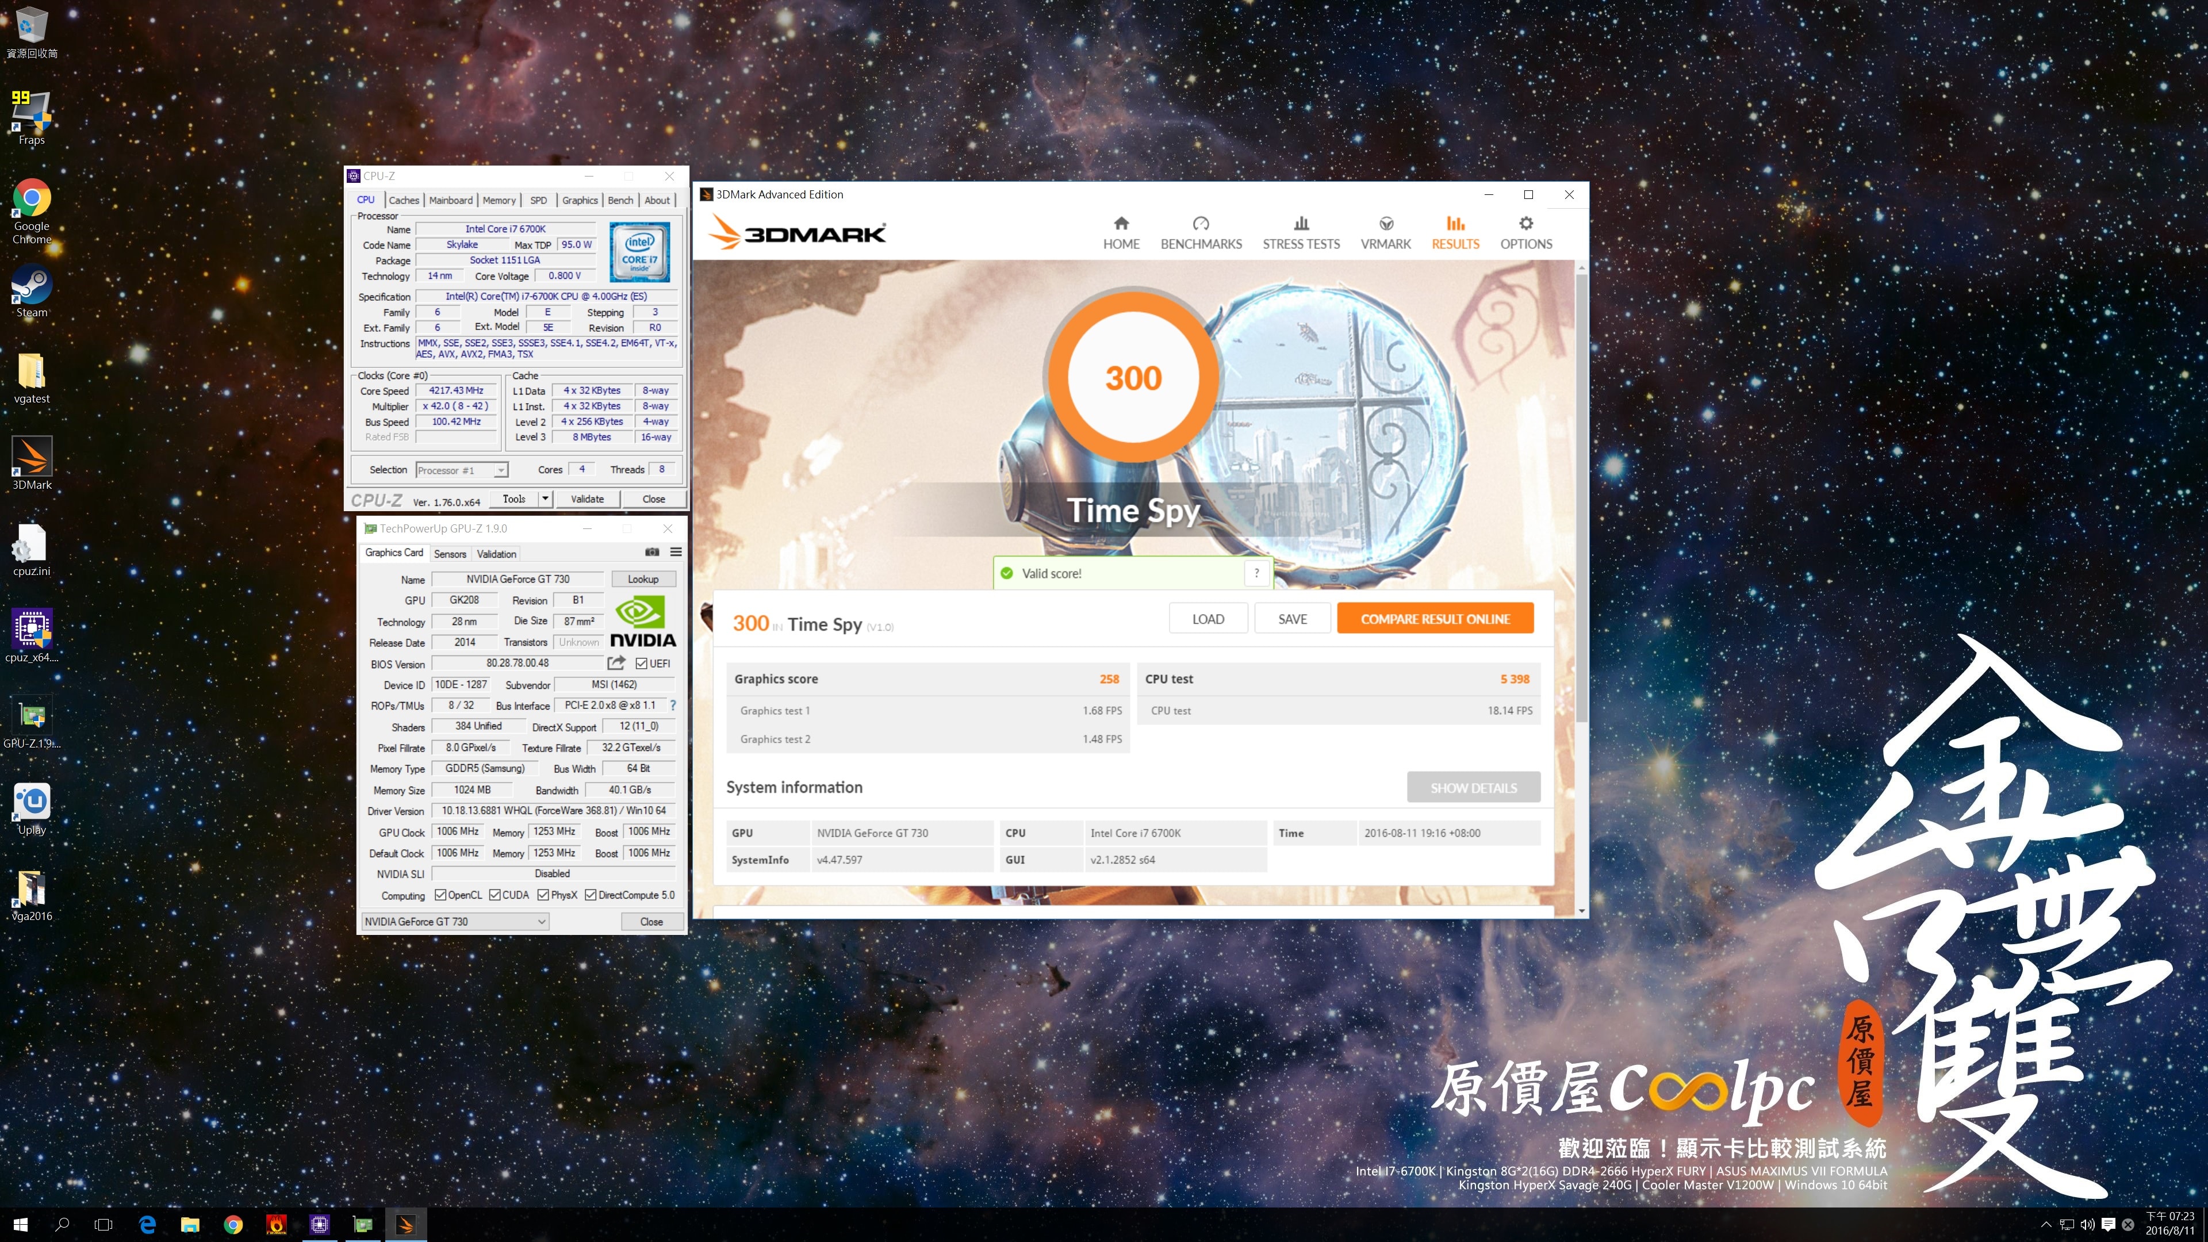Viewport: 2208px width, 1242px height.
Task: Show hidden system tray icons
Action: [2046, 1225]
